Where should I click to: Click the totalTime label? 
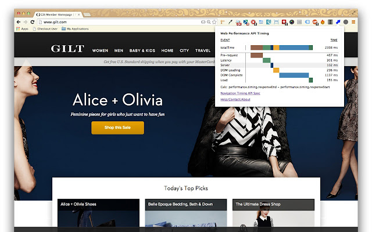[227, 48]
